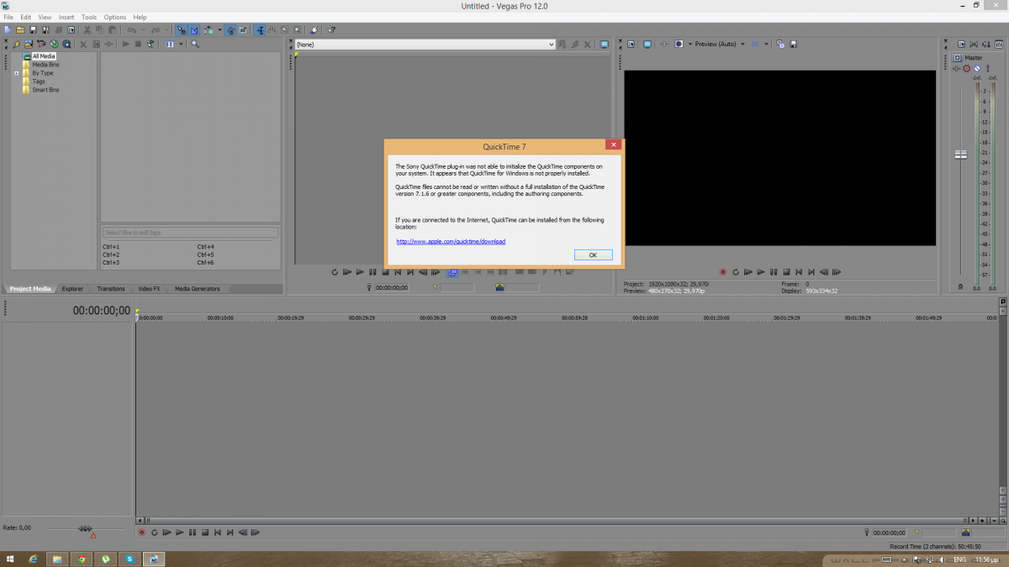Viewport: 1009px width, 567px height.
Task: Click the Master bus output icon
Action: pyautogui.click(x=957, y=58)
